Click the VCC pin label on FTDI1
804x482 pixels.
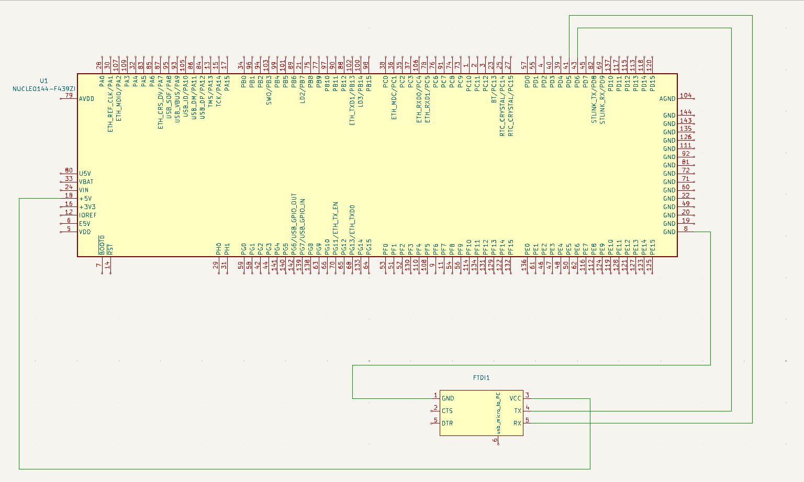[x=515, y=398]
